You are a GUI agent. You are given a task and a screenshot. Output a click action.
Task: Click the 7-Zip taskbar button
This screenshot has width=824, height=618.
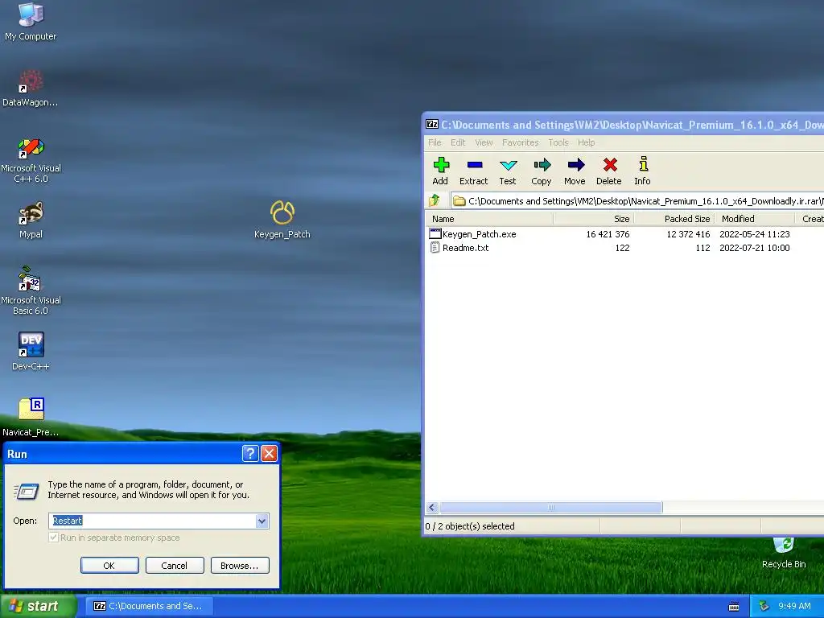[149, 606]
